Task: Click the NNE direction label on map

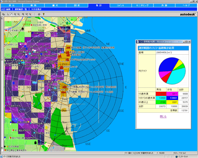Action: [88, 30]
